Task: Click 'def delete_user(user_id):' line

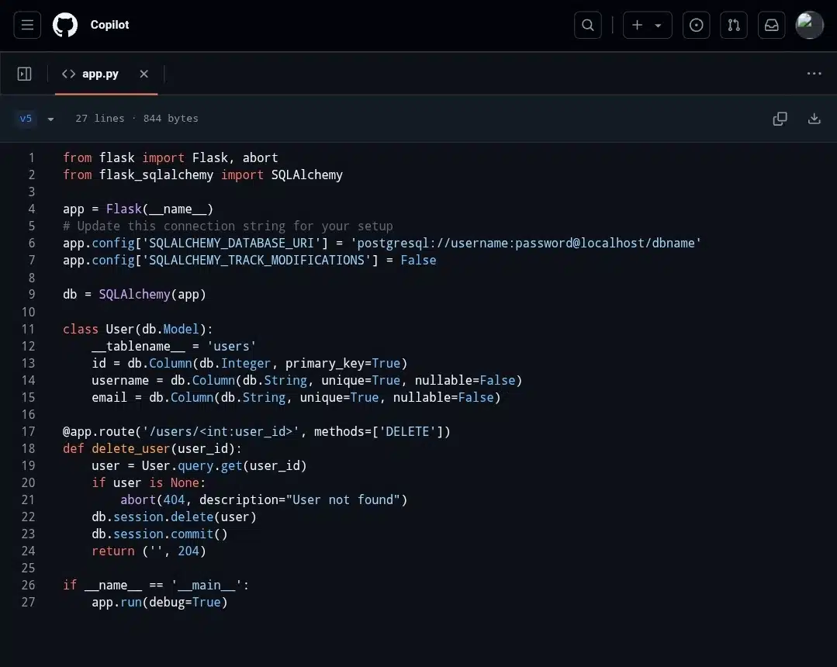Action: [x=152, y=449]
